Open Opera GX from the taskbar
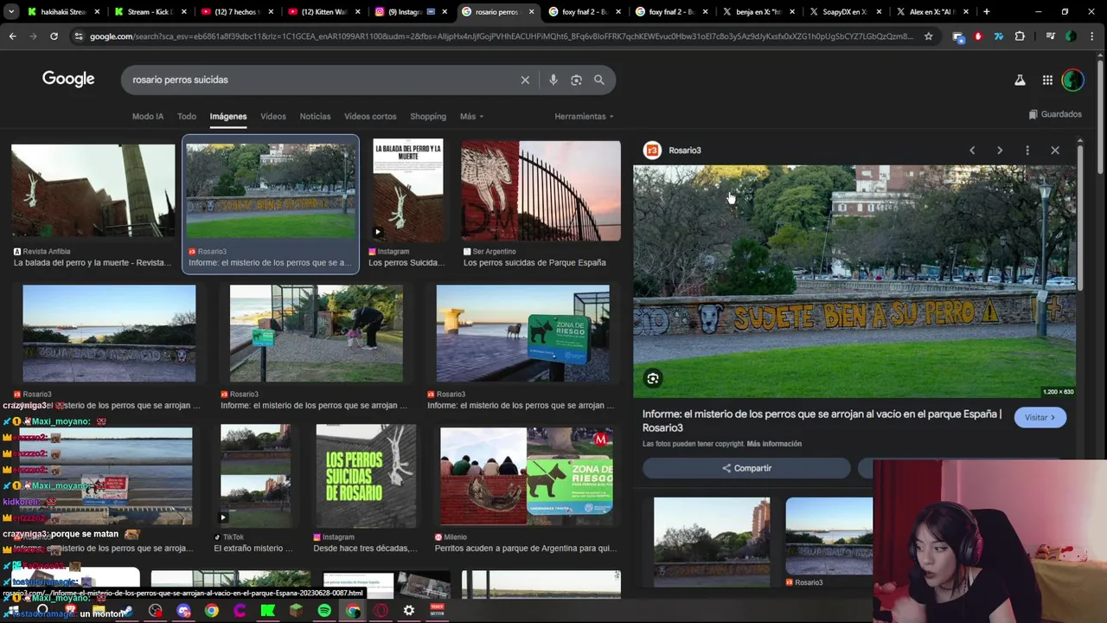 pyautogui.click(x=381, y=610)
